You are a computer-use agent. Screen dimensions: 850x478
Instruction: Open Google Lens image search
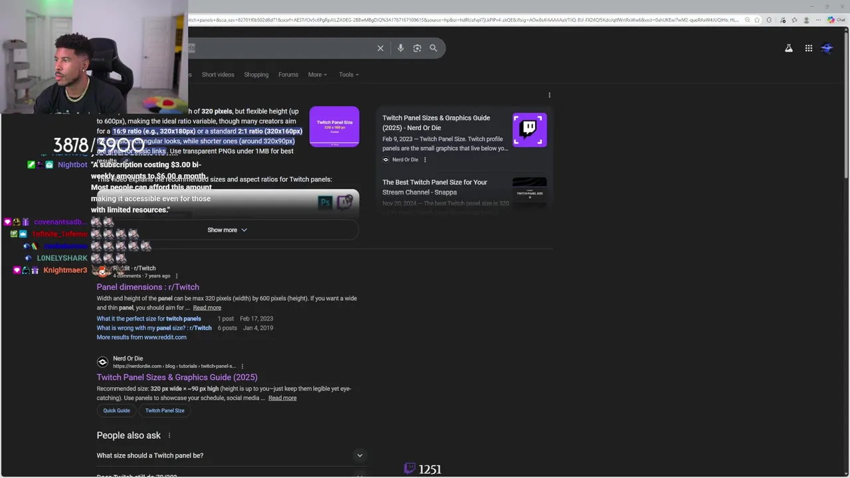417,48
